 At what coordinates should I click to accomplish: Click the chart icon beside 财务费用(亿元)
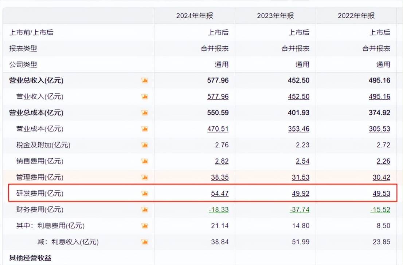click(145, 210)
